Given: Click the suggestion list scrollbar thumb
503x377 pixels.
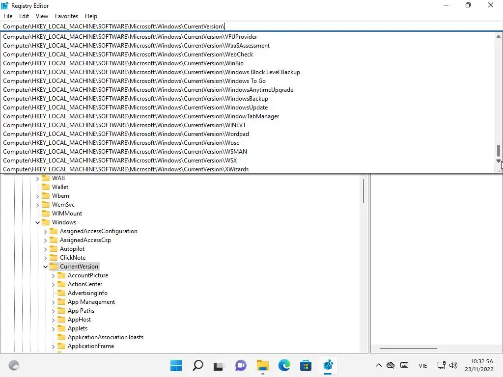Looking at the screenshot, I should 498,150.
